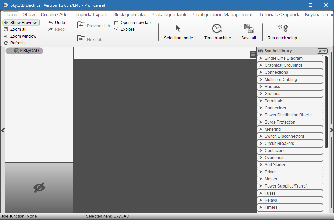Open the Symbol library A dropdown
Image resolution: width=334 pixels, height=220 pixels.
[322, 51]
